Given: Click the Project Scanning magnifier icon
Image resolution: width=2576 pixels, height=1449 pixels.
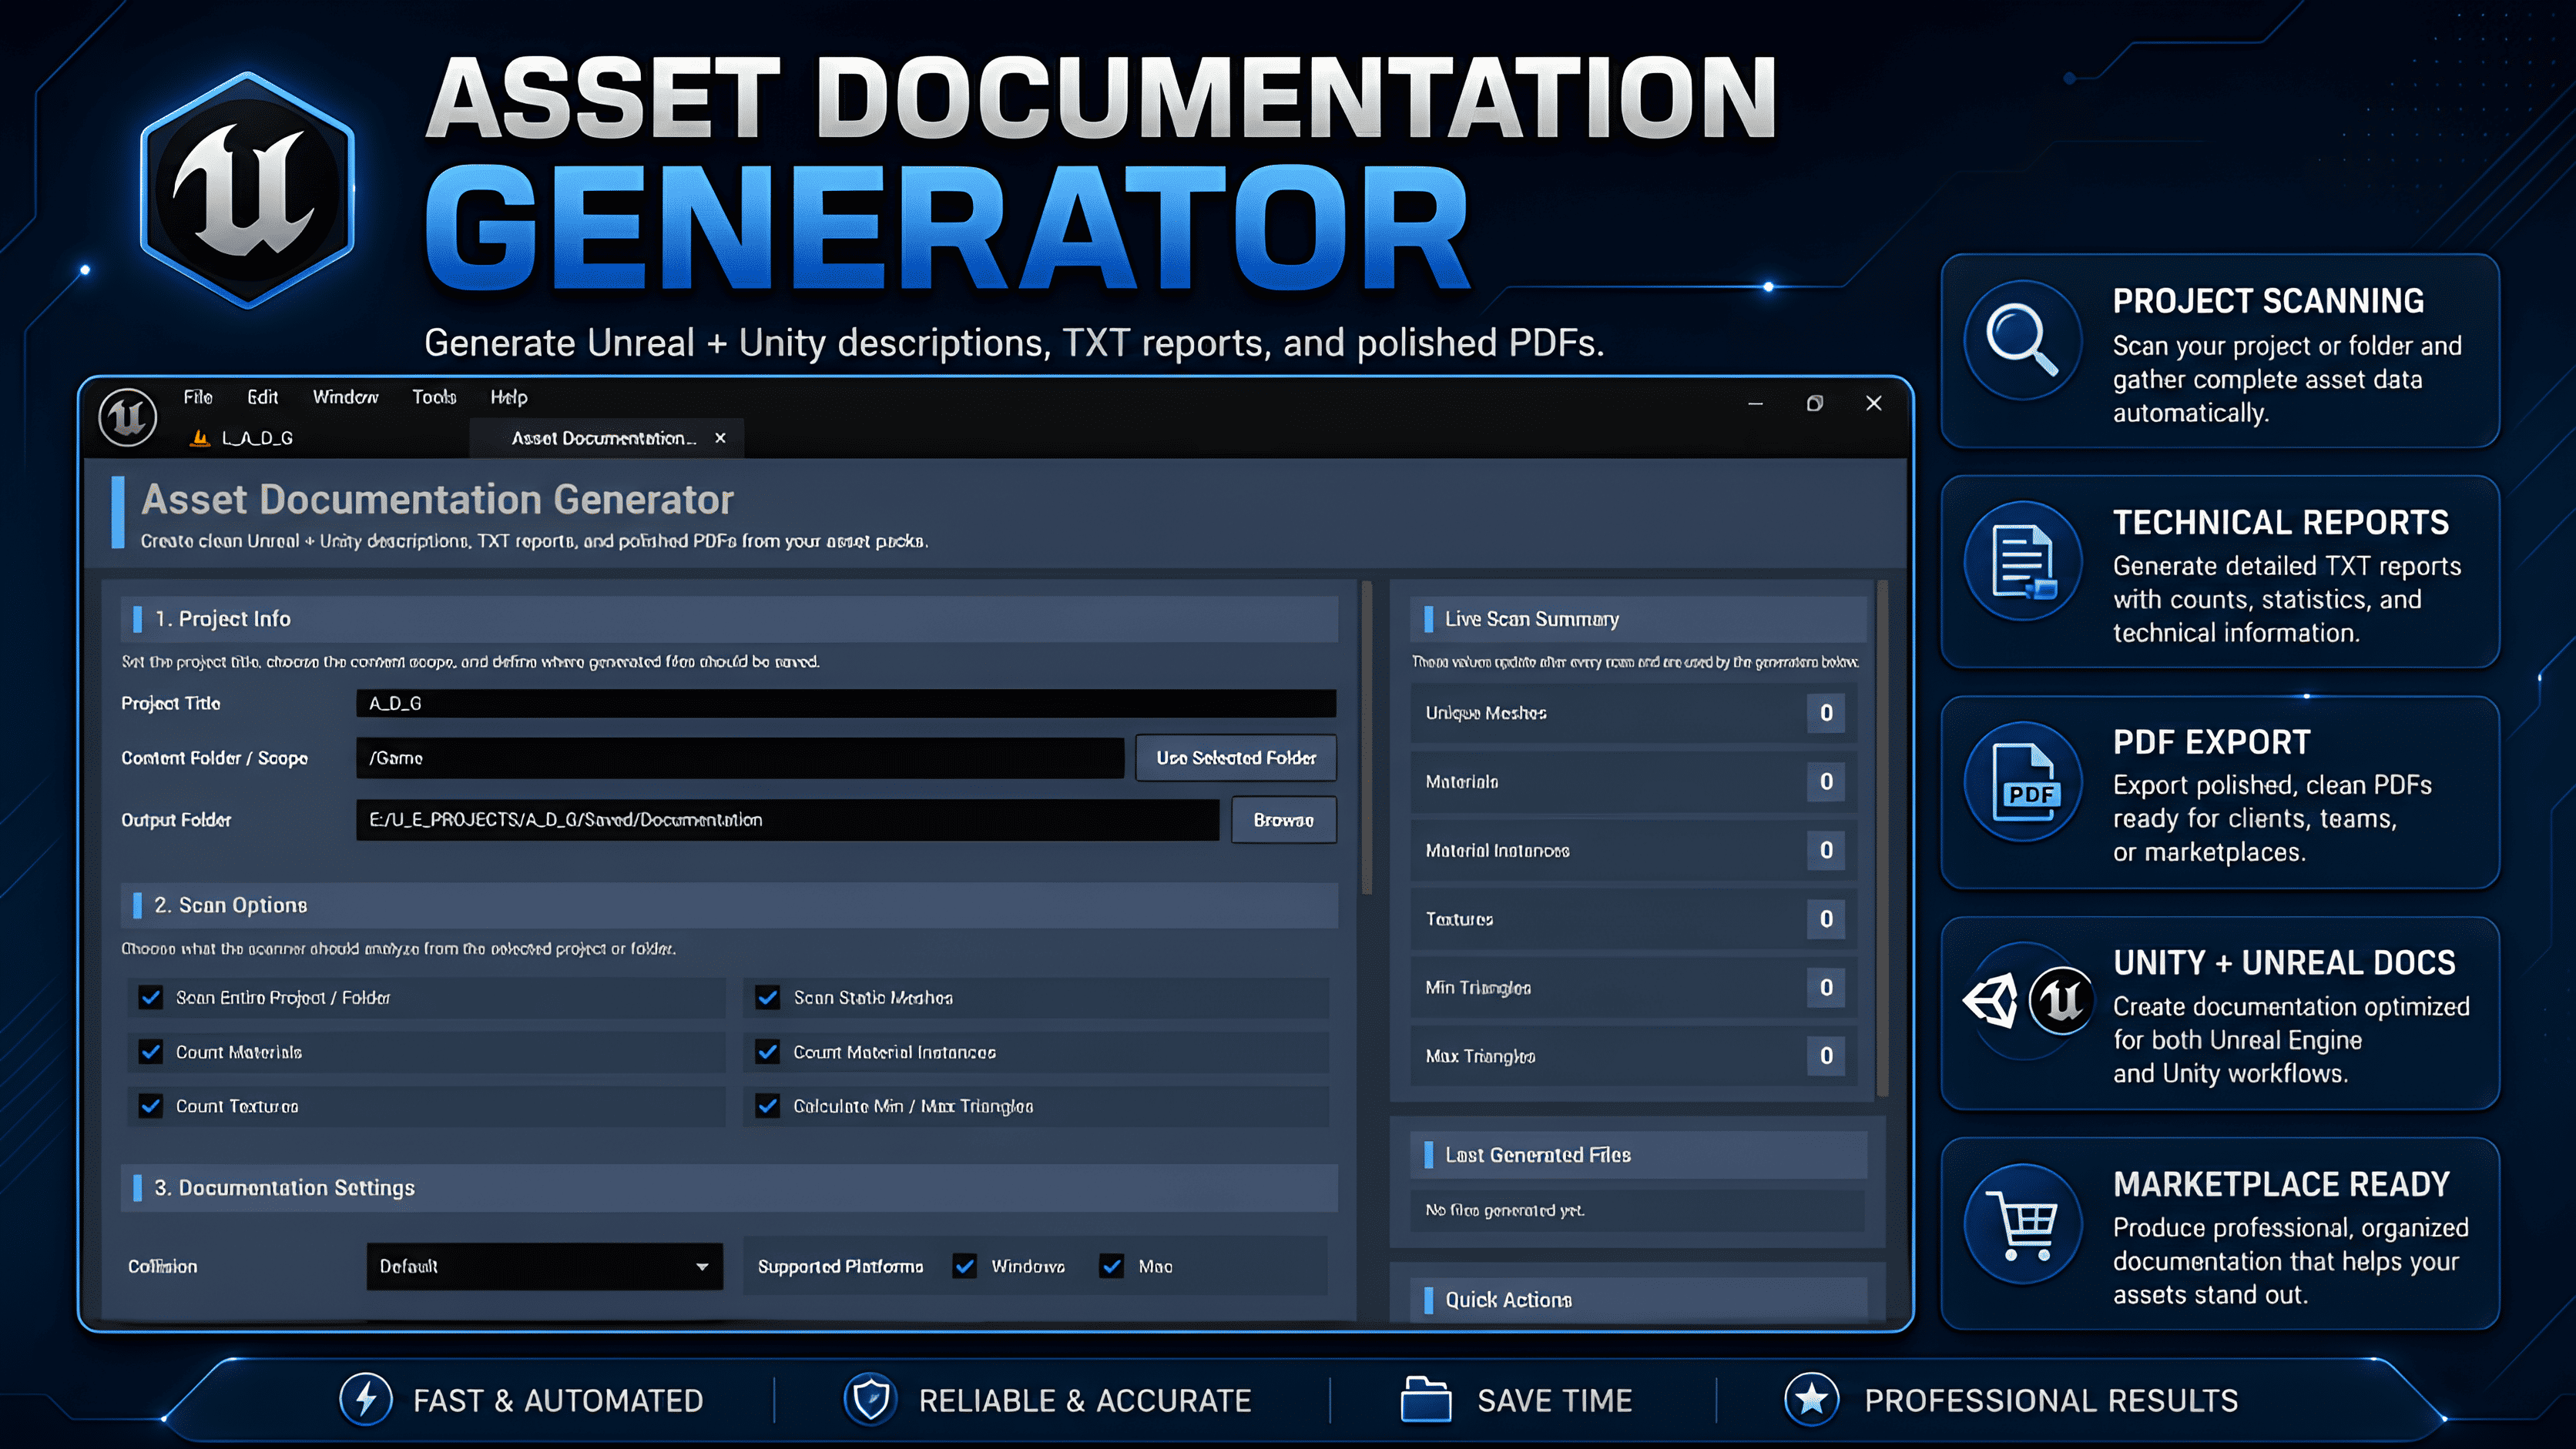Looking at the screenshot, I should coord(2022,340).
